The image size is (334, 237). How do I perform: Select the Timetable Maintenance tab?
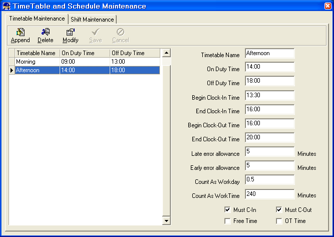[x=37, y=19]
